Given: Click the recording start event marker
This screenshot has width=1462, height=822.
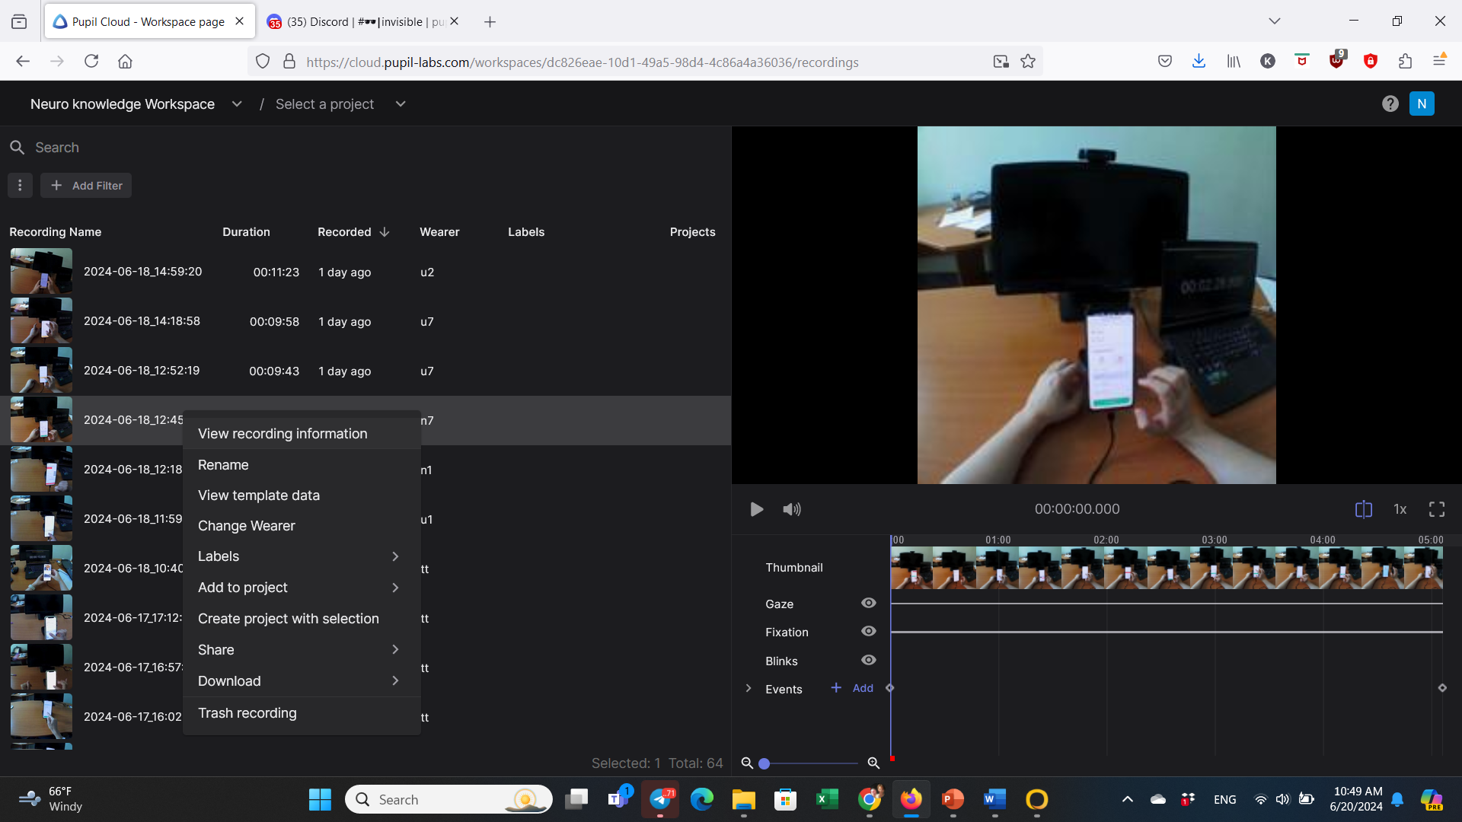Looking at the screenshot, I should [x=889, y=688].
